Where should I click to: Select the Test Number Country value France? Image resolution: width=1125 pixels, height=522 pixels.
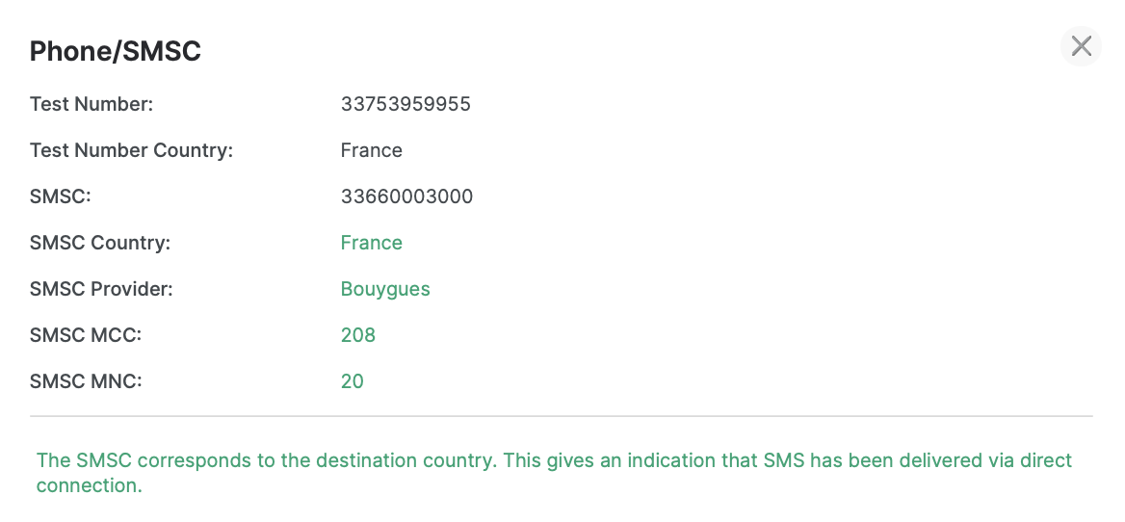(x=371, y=150)
